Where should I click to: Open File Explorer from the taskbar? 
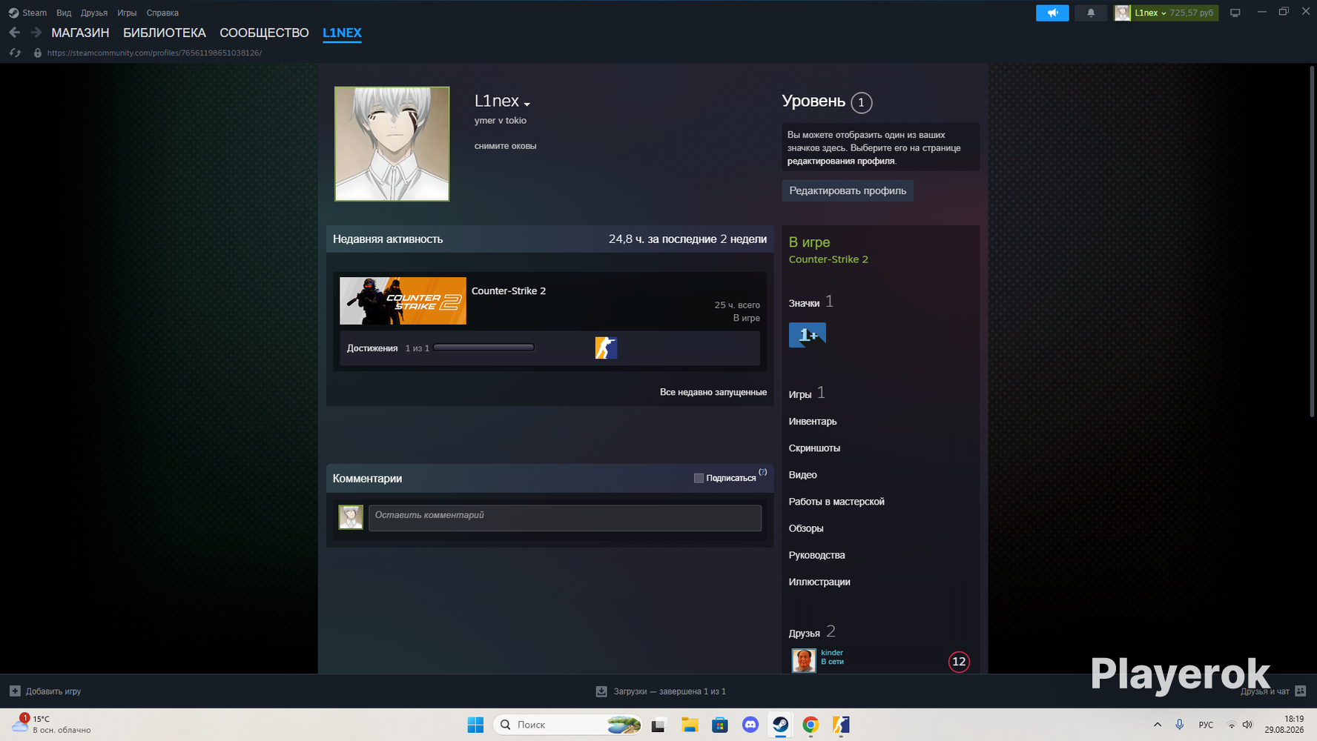coord(690,725)
